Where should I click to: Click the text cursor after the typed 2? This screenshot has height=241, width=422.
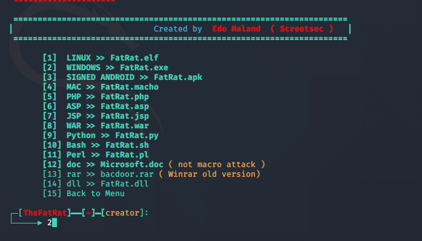[54, 223]
